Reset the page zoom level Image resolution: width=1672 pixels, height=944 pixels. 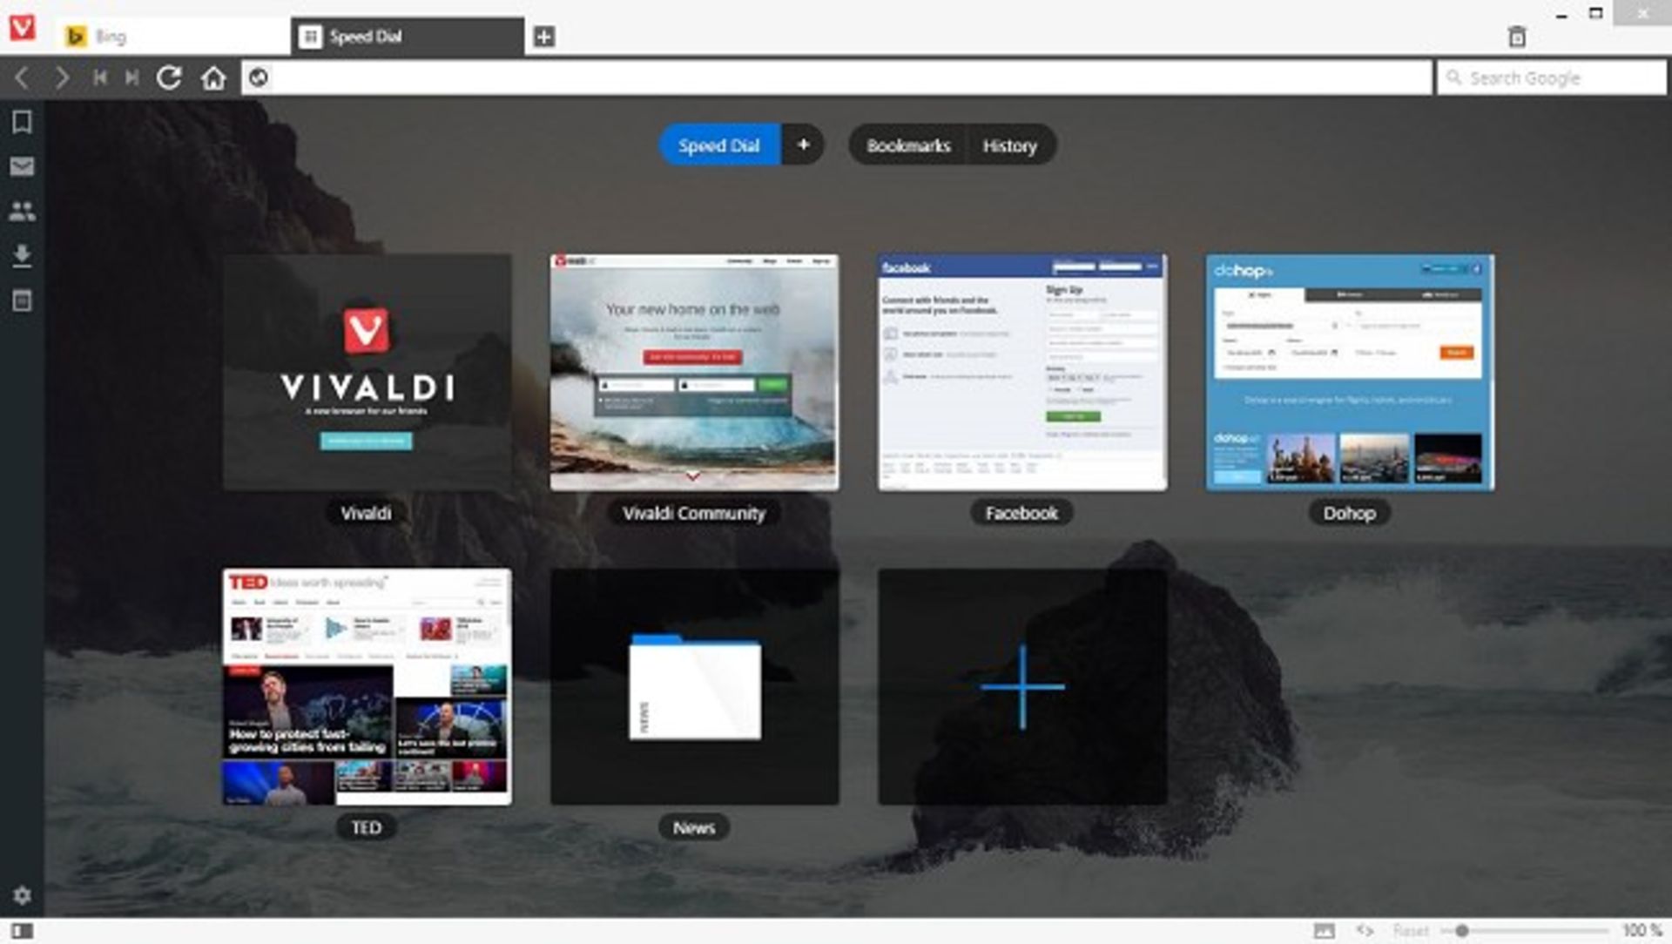point(1411,931)
